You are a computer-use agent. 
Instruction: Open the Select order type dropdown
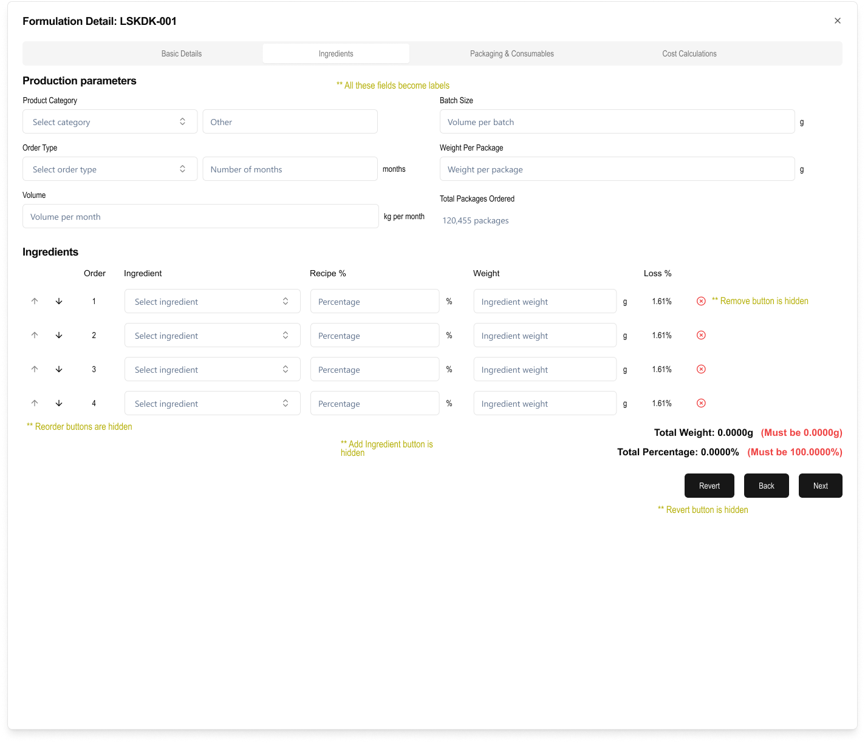pyautogui.click(x=110, y=169)
